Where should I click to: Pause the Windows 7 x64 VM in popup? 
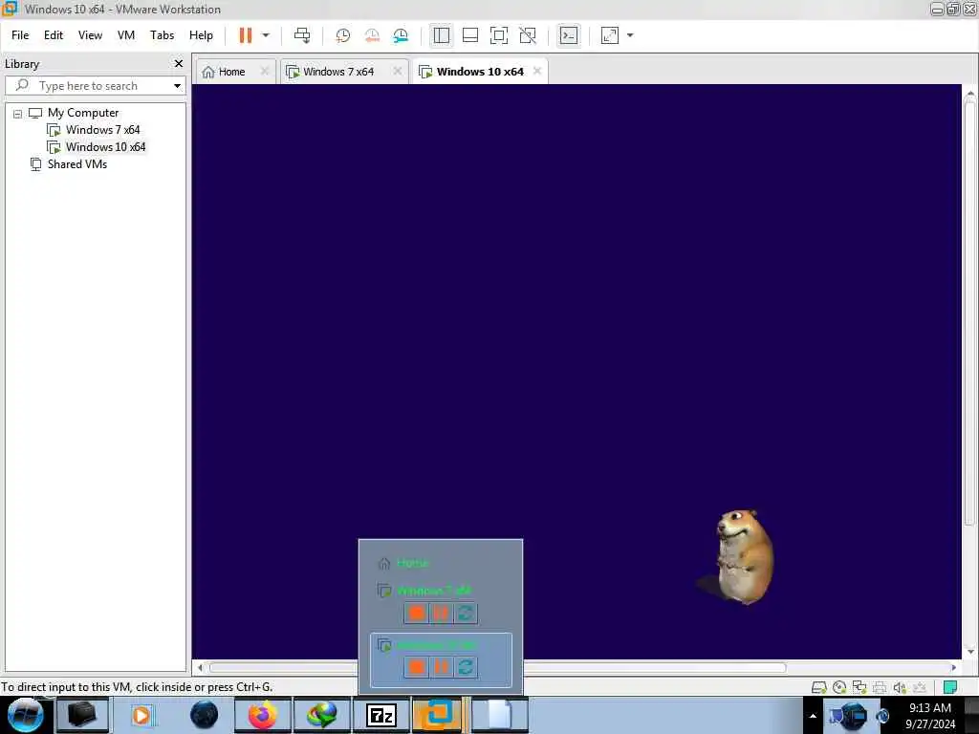441,614
